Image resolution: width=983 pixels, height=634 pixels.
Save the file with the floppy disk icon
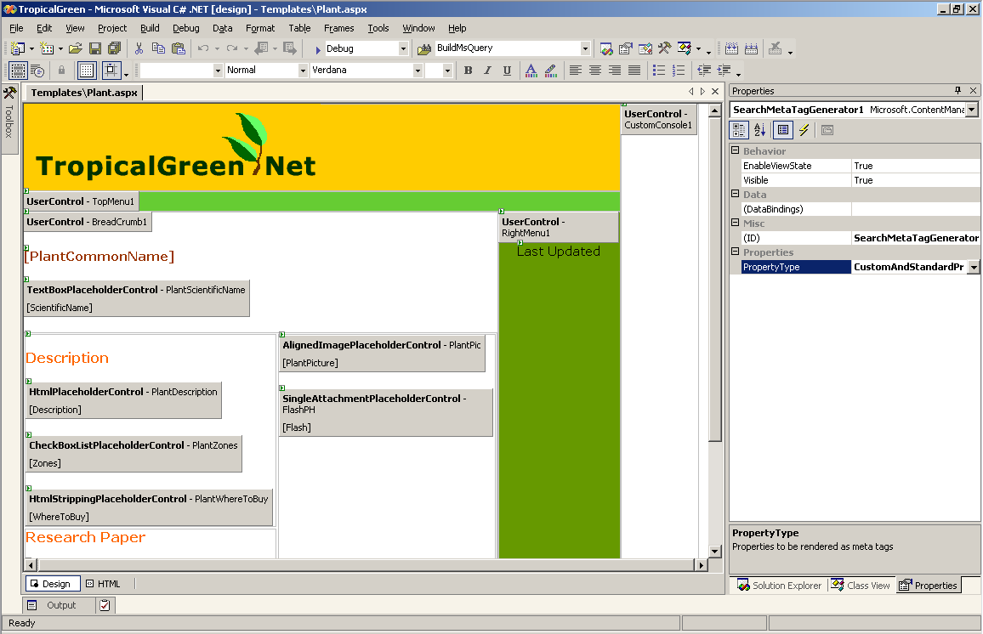pos(95,48)
